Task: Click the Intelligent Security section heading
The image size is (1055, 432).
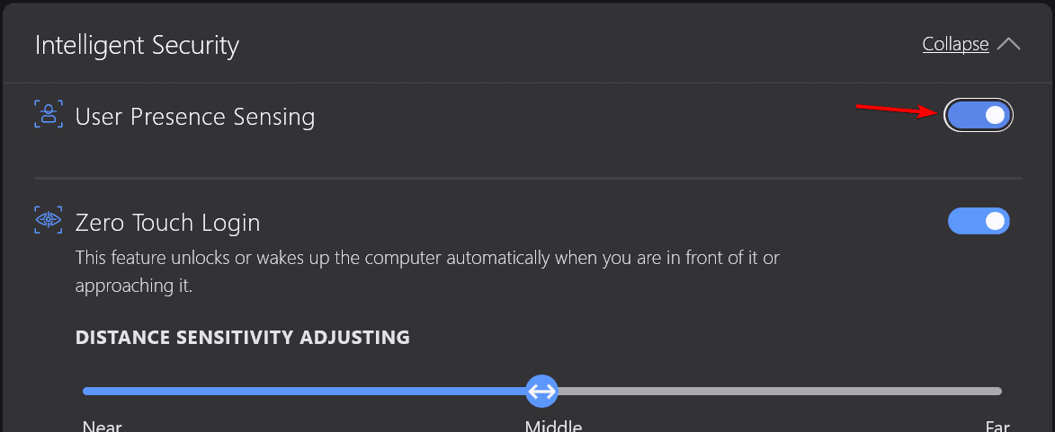Action: pyautogui.click(x=137, y=46)
